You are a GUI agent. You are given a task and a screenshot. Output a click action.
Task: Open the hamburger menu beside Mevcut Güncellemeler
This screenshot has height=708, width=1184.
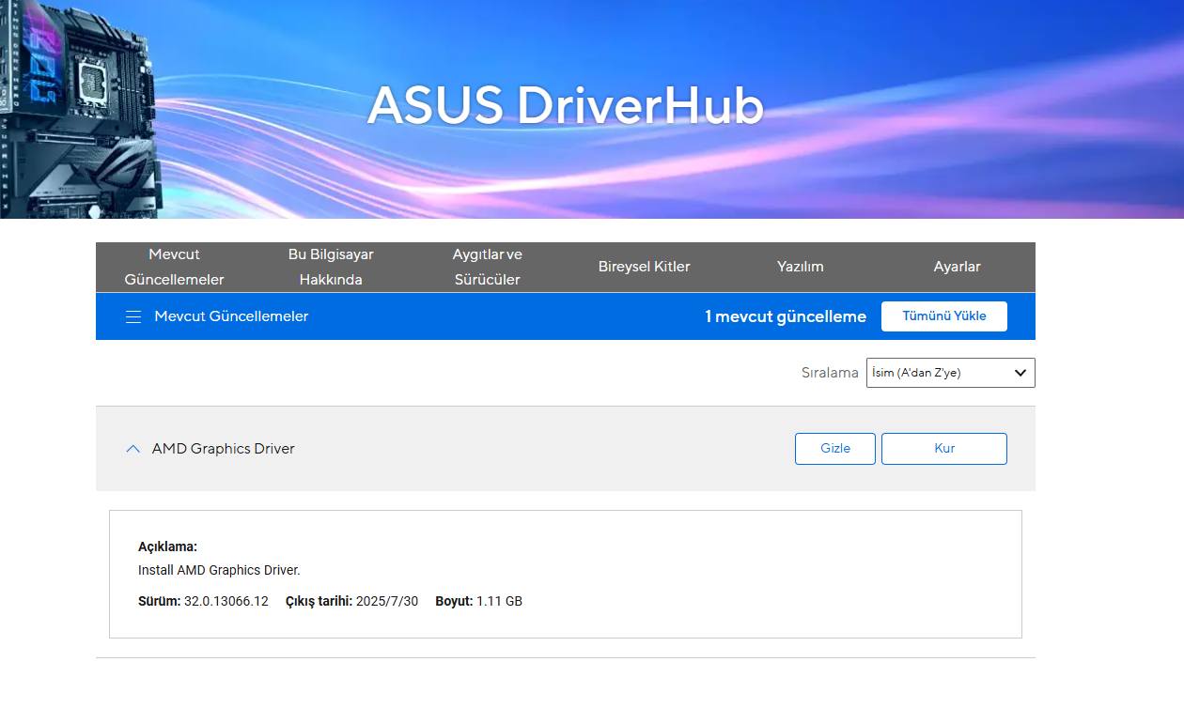tap(133, 316)
